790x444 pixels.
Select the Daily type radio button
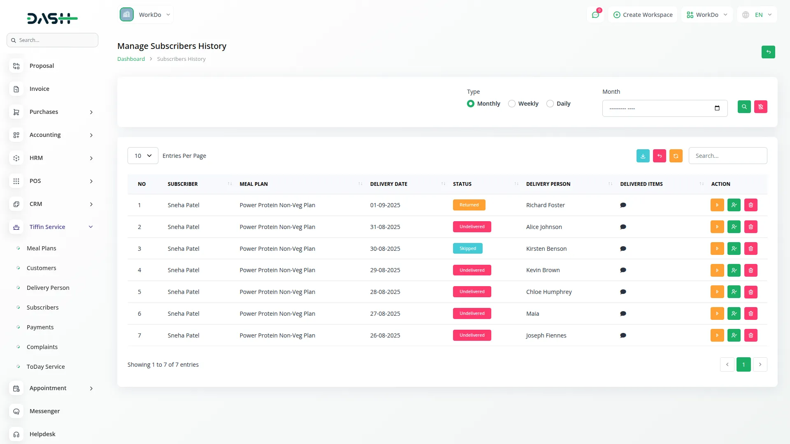point(550,104)
